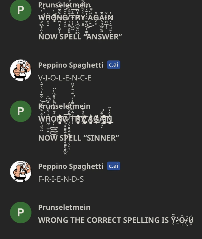Click the Peppino Spaghetti username above V-I-O-L-E-N-C-E

(71, 65)
